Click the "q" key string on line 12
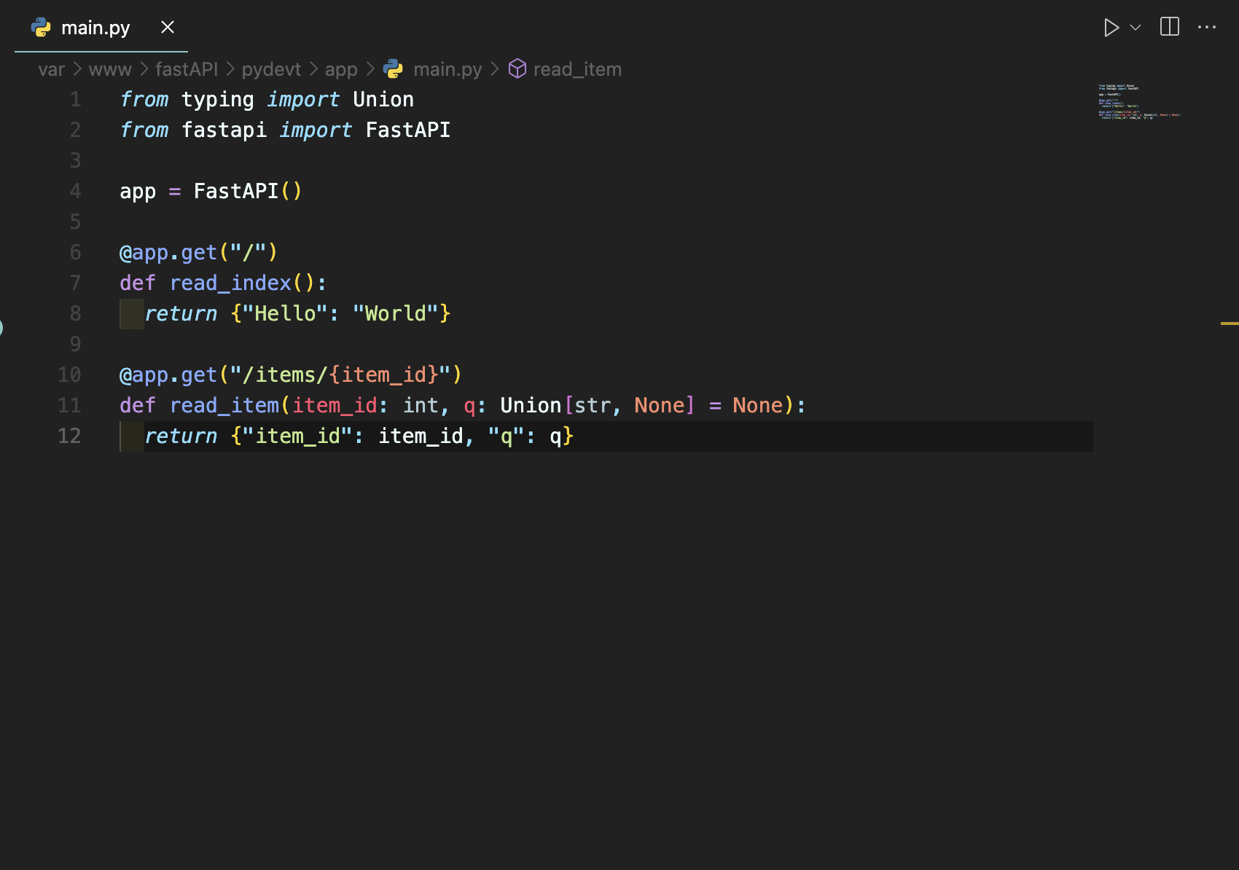Image resolution: width=1239 pixels, height=870 pixels. point(506,436)
